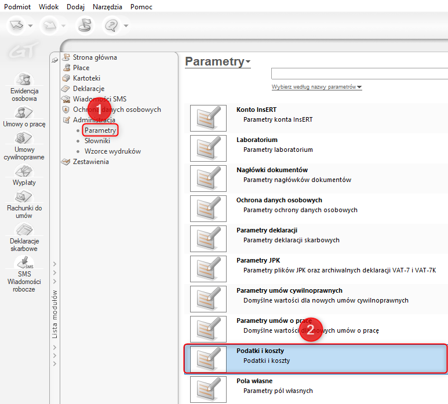Select Płace in the module tree
The height and width of the screenshot is (404, 448).
(81, 68)
